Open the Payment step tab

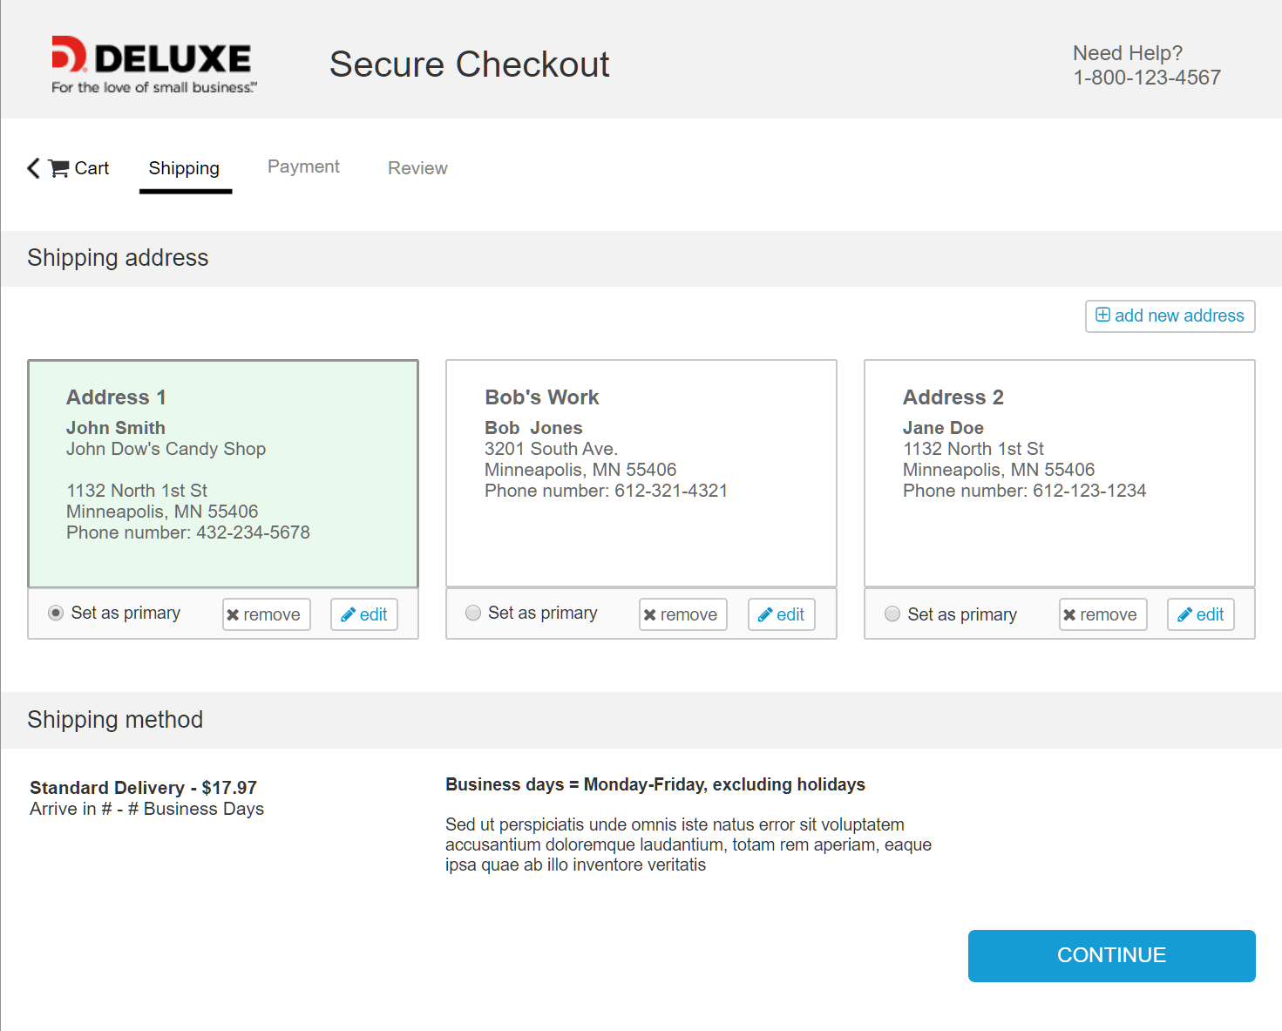click(x=303, y=166)
